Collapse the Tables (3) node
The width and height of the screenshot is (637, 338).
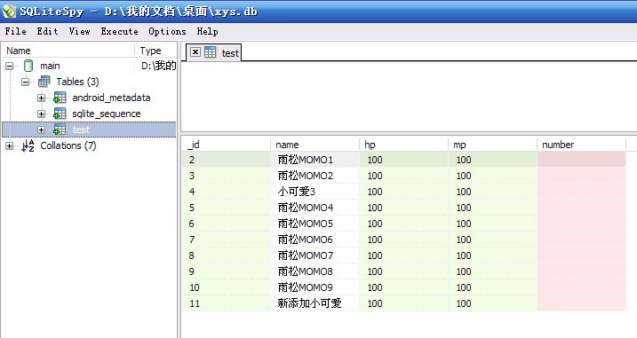click(25, 82)
